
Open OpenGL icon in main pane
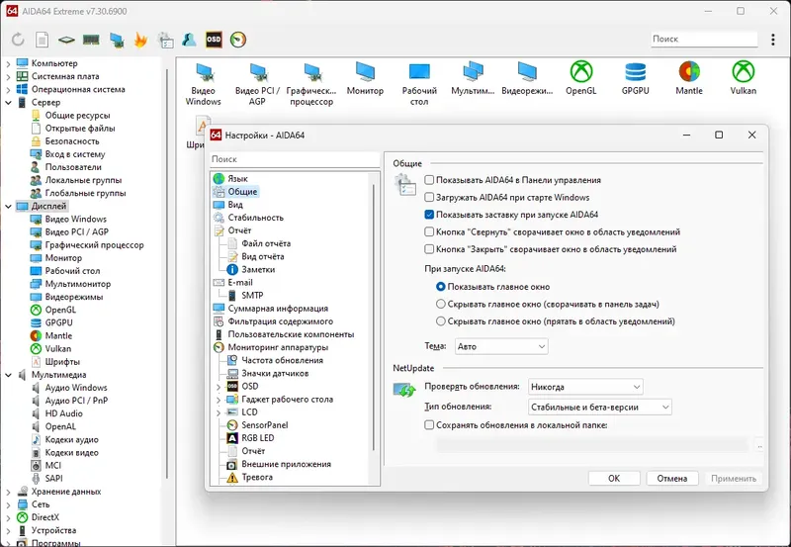tap(581, 78)
